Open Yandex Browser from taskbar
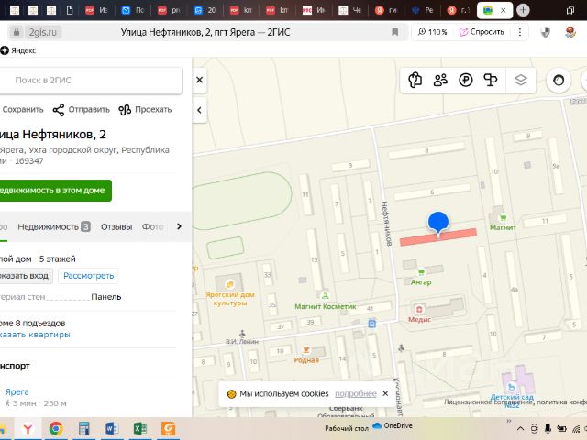The width and height of the screenshot is (587, 440). [x=28, y=429]
